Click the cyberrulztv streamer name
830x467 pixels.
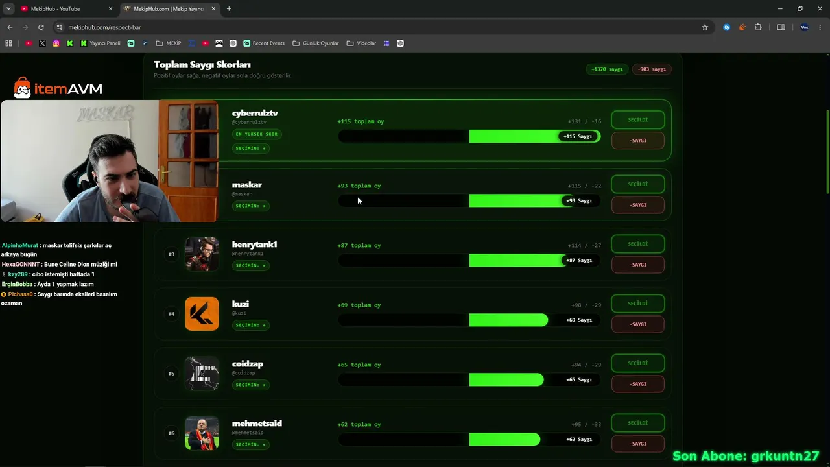click(x=255, y=114)
